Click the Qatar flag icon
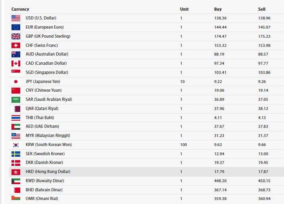The height and width of the screenshot is (204, 284). pos(16,108)
